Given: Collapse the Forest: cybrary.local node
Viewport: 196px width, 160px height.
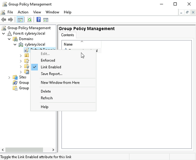Looking at the screenshot, I should (4, 33).
